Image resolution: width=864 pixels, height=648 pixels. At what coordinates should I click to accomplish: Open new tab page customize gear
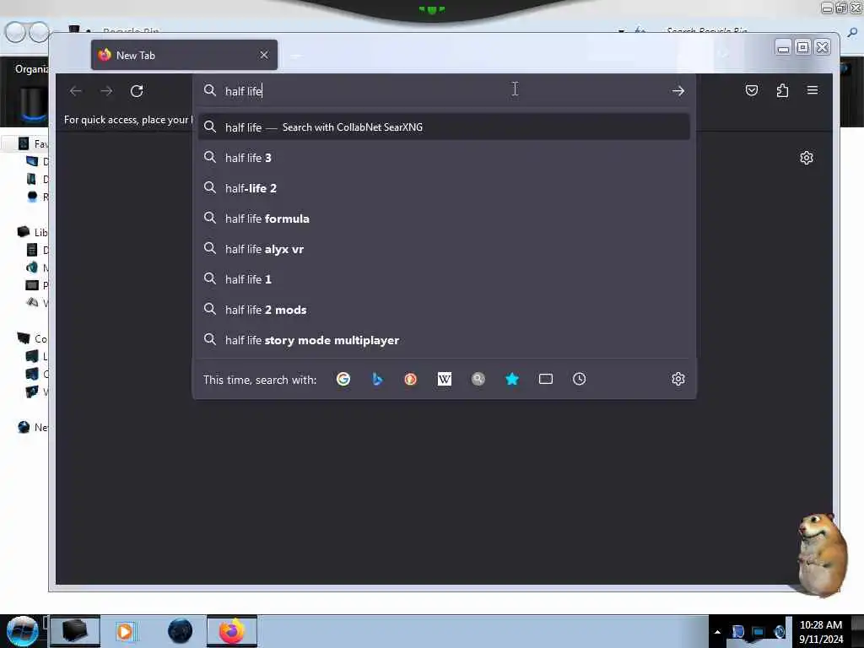806,158
